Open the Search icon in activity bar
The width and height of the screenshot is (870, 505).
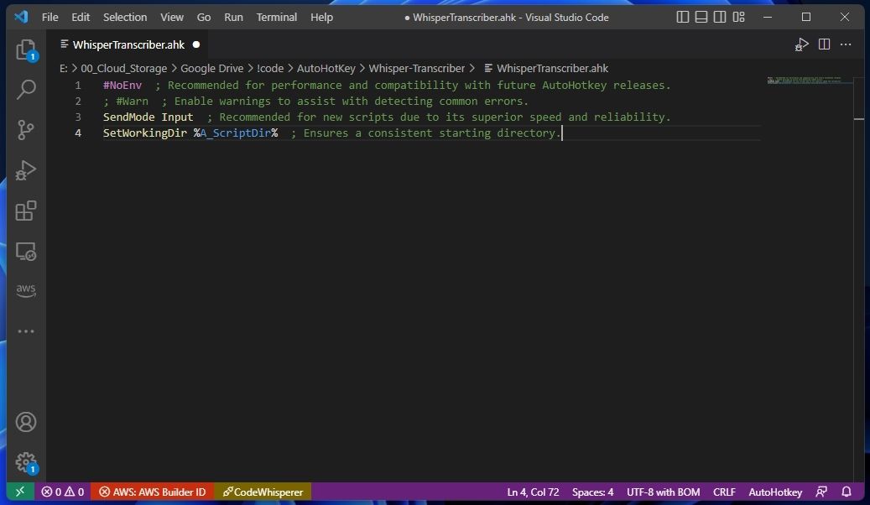[25, 89]
